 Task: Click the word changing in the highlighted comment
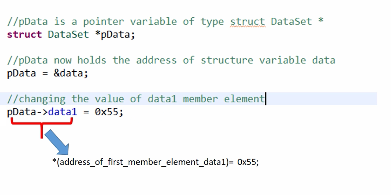pyautogui.click(x=42, y=99)
